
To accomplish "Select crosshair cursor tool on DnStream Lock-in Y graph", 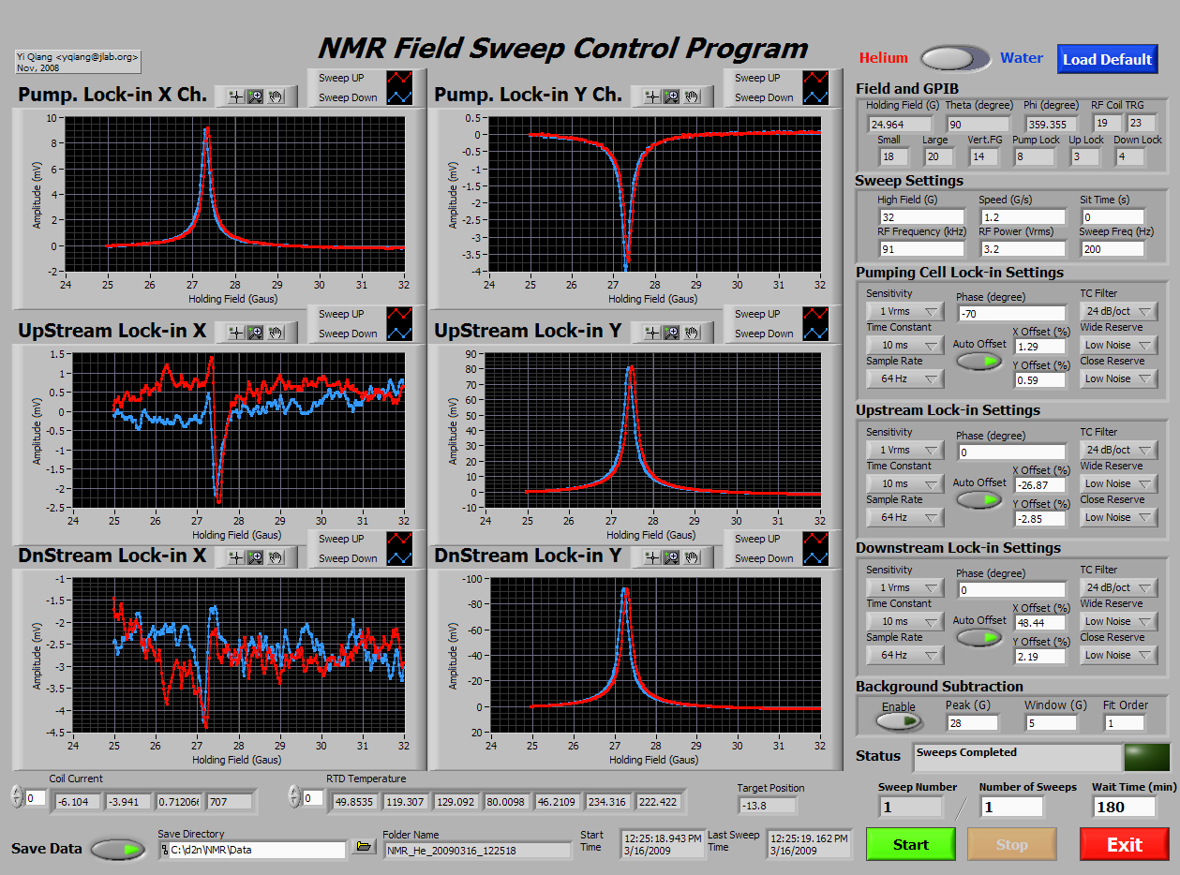I will [x=651, y=557].
